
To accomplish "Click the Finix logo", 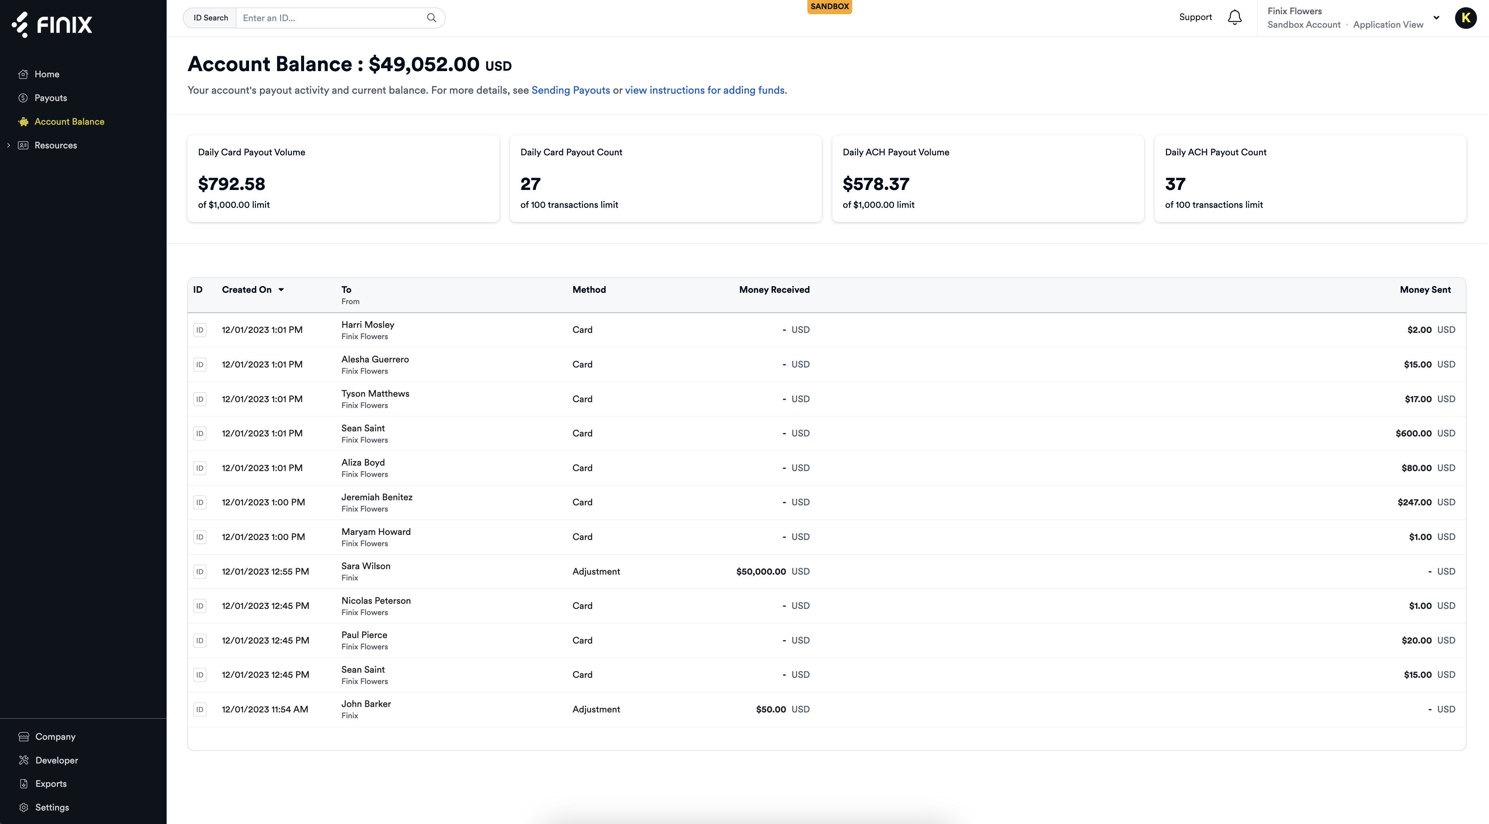I will tap(52, 24).
